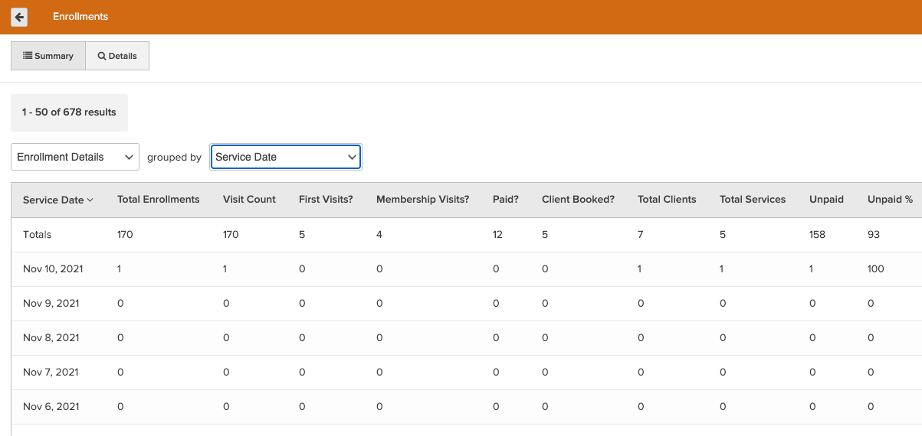The image size is (922, 436).
Task: Switch to the Summary tab
Action: click(x=48, y=56)
